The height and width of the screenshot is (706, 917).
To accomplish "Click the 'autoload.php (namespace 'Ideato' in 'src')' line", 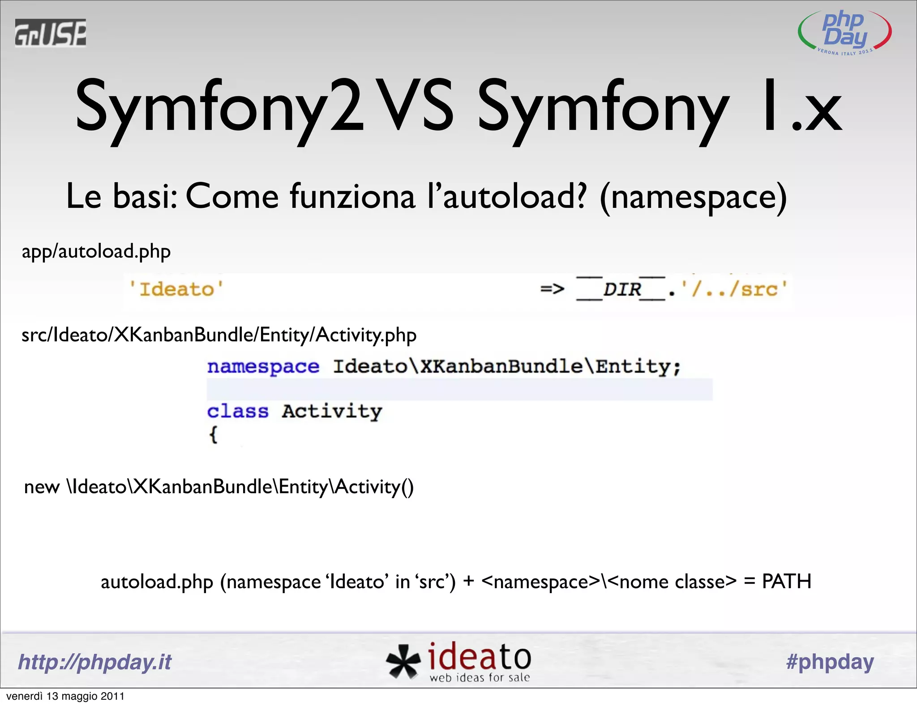I will pos(456,582).
